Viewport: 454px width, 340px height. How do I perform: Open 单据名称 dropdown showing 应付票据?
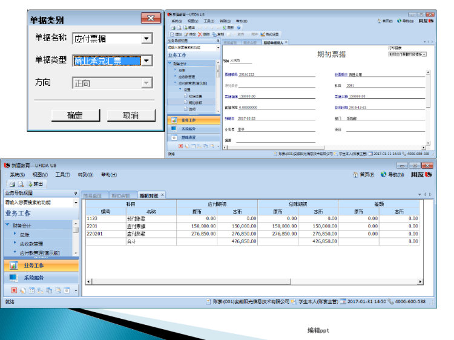pos(146,39)
